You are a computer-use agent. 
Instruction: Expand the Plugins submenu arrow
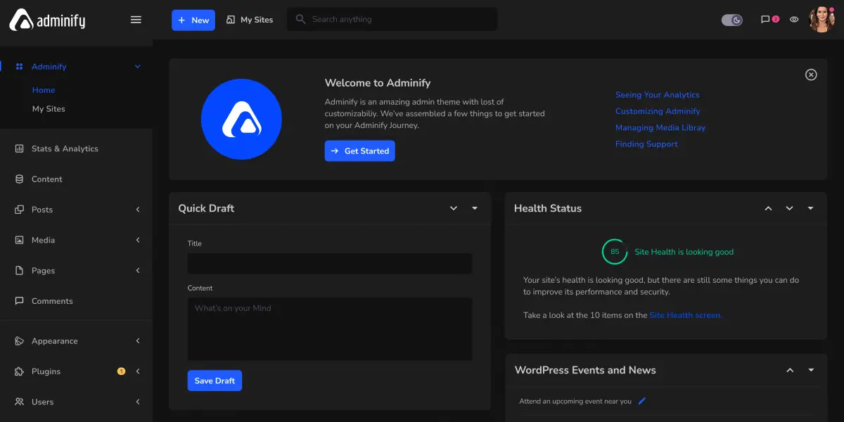coord(138,371)
